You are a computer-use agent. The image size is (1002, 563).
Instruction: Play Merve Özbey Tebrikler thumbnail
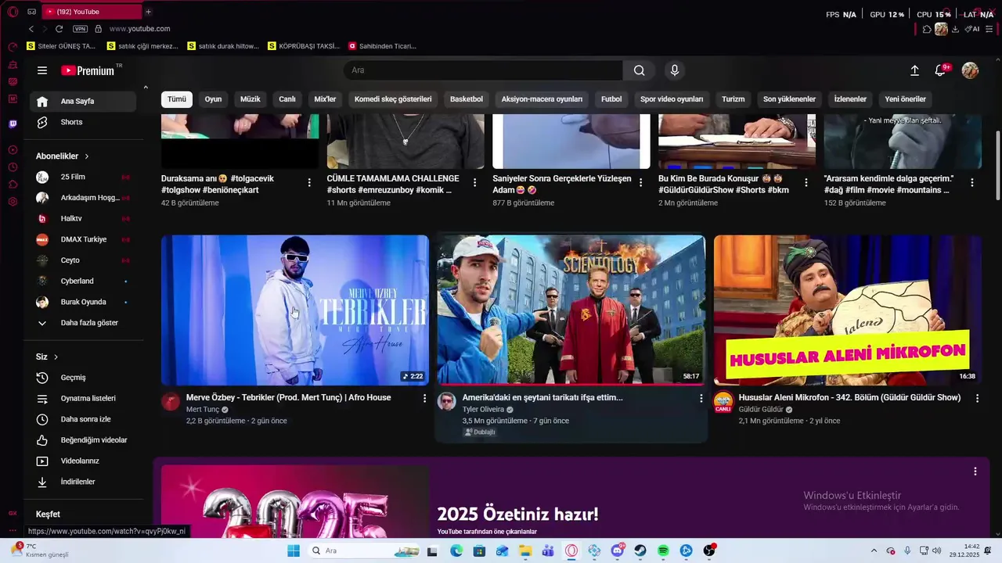(x=295, y=310)
